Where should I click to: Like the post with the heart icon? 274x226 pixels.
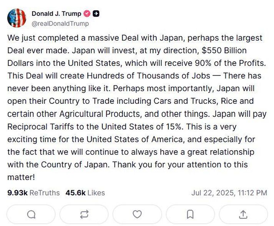[x=137, y=215]
